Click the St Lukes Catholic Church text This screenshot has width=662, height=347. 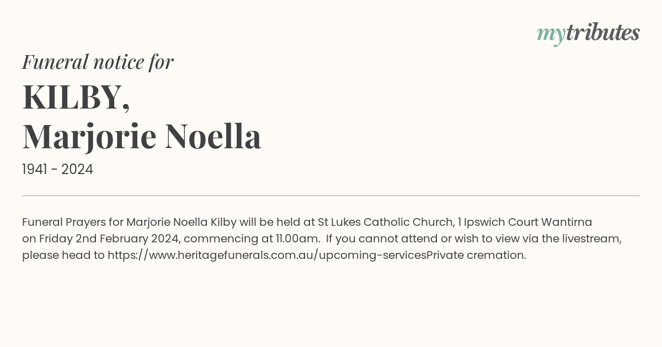(x=385, y=223)
